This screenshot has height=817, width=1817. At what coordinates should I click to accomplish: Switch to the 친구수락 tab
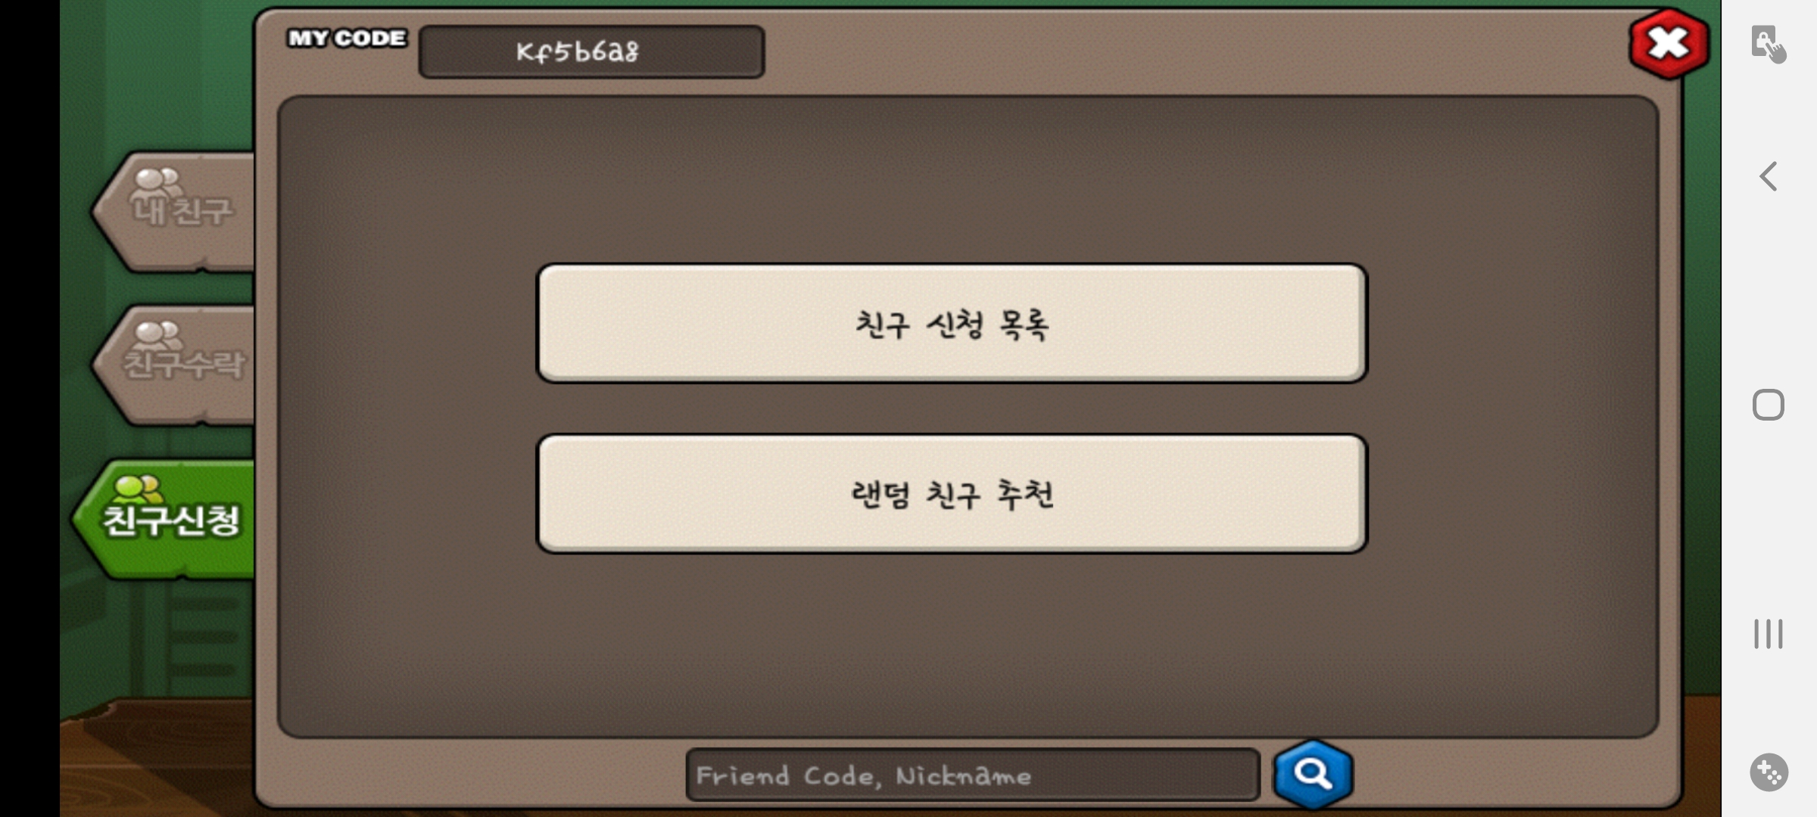(x=174, y=365)
